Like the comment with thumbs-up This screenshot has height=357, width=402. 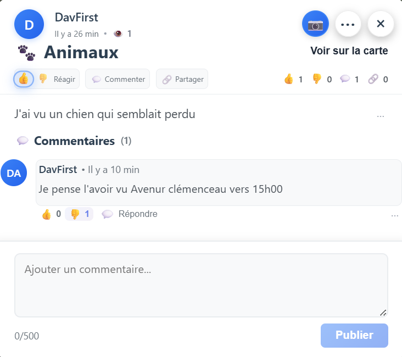pyautogui.click(x=47, y=214)
